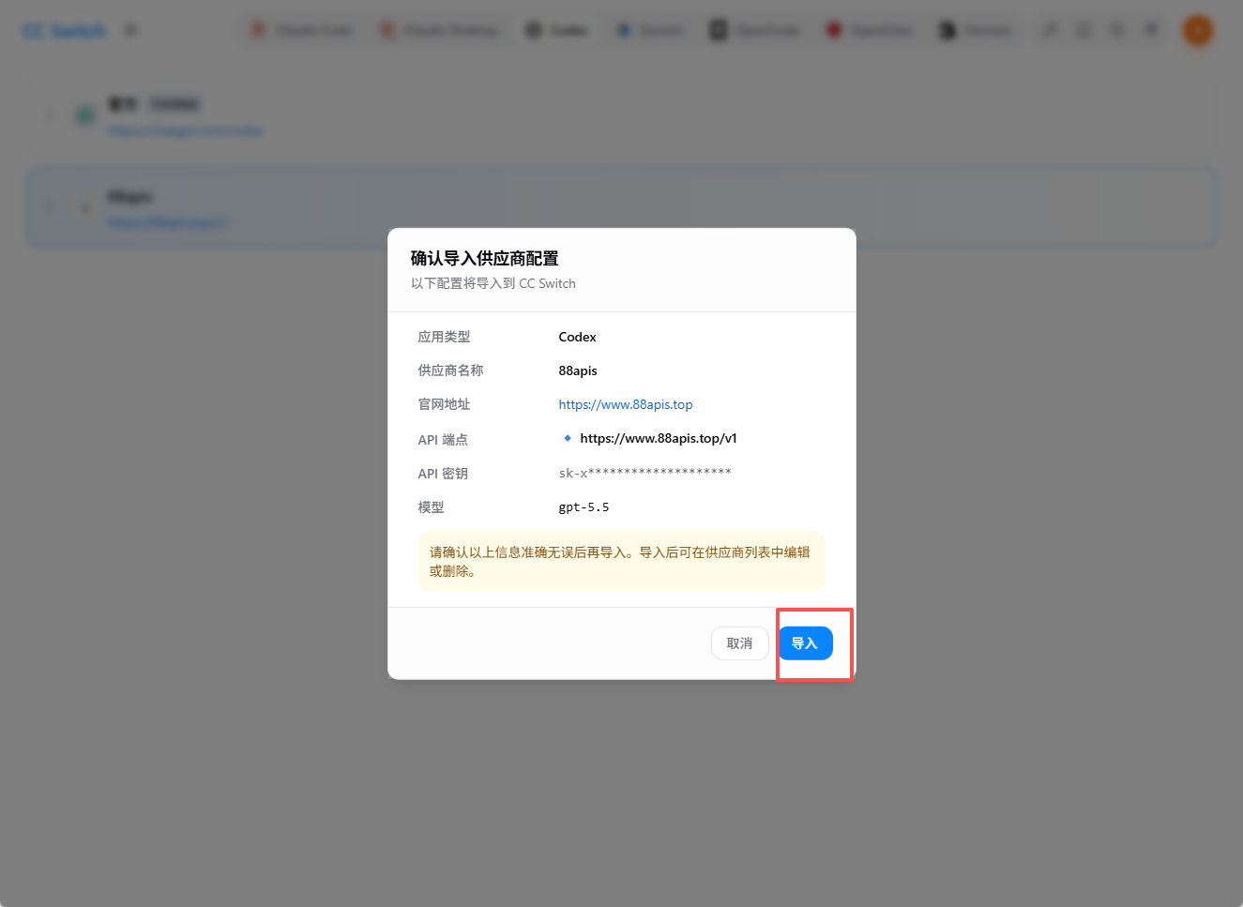The width and height of the screenshot is (1243, 907).
Task: Click the 模型 label
Action: 431,507
